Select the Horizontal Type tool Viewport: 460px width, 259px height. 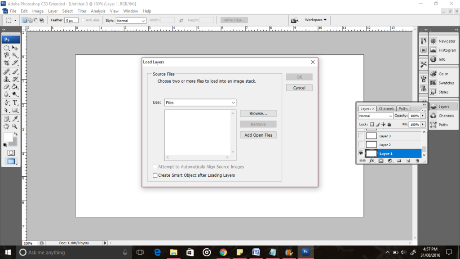(15, 103)
